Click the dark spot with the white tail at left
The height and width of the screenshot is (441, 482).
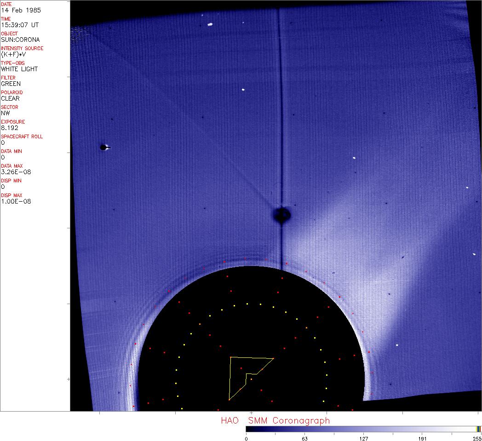click(105, 148)
